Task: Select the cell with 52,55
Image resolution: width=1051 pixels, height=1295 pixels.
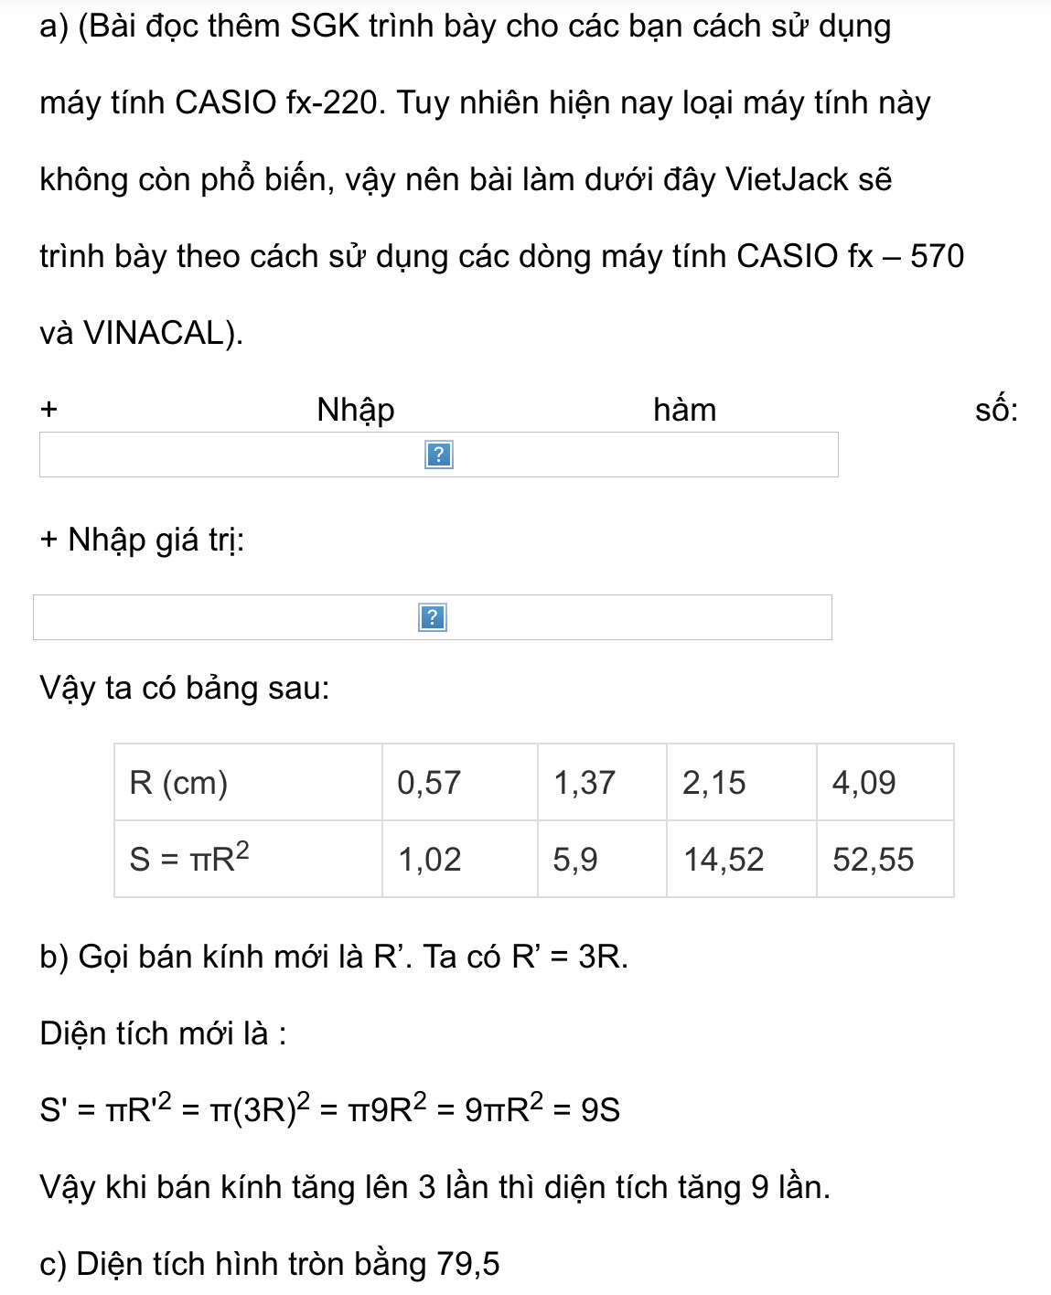Action: click(x=885, y=859)
